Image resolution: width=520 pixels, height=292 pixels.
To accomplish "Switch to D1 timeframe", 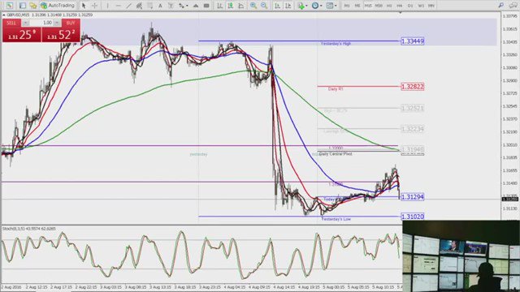I will (x=410, y=6).
